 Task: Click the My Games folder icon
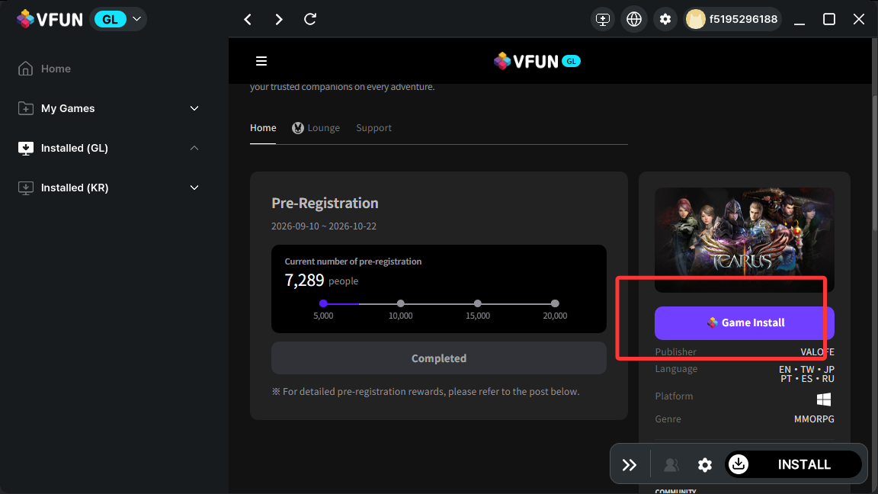coord(25,108)
